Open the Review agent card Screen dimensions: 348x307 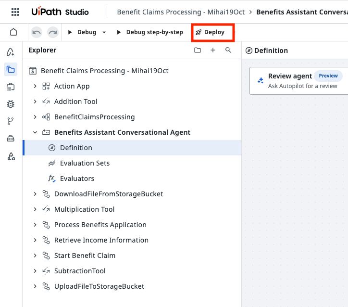tap(298, 81)
